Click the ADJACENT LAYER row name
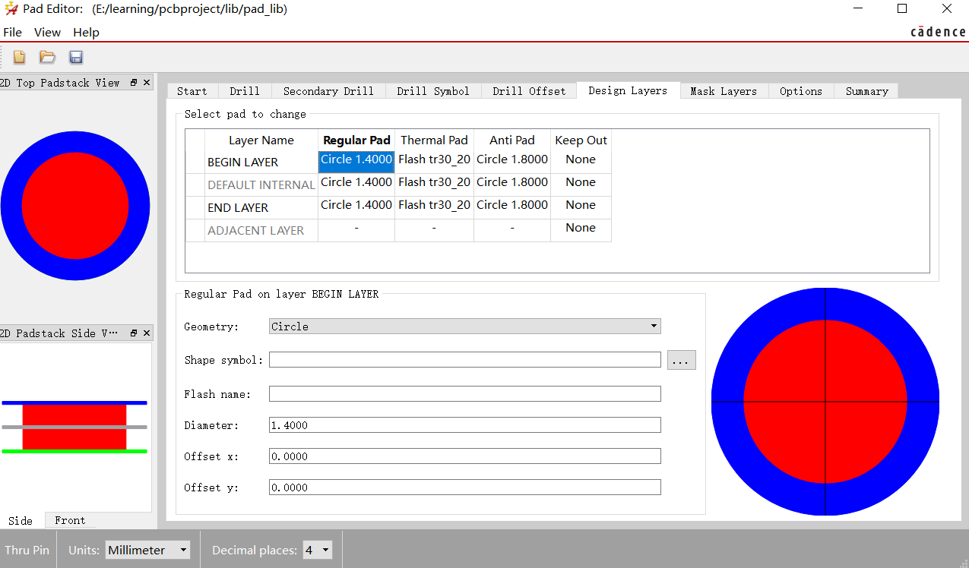Image resolution: width=969 pixels, height=568 pixels. pos(261,230)
